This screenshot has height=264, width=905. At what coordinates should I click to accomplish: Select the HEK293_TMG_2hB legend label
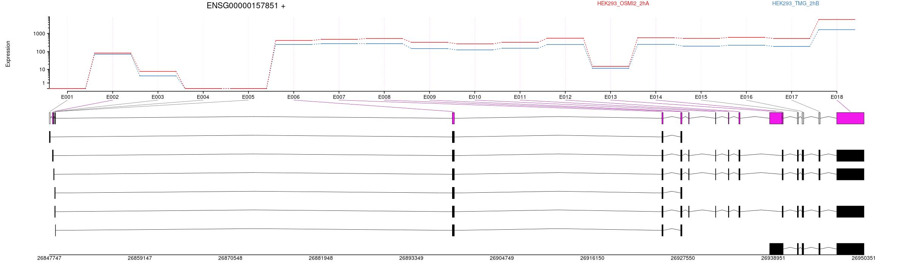click(796, 3)
